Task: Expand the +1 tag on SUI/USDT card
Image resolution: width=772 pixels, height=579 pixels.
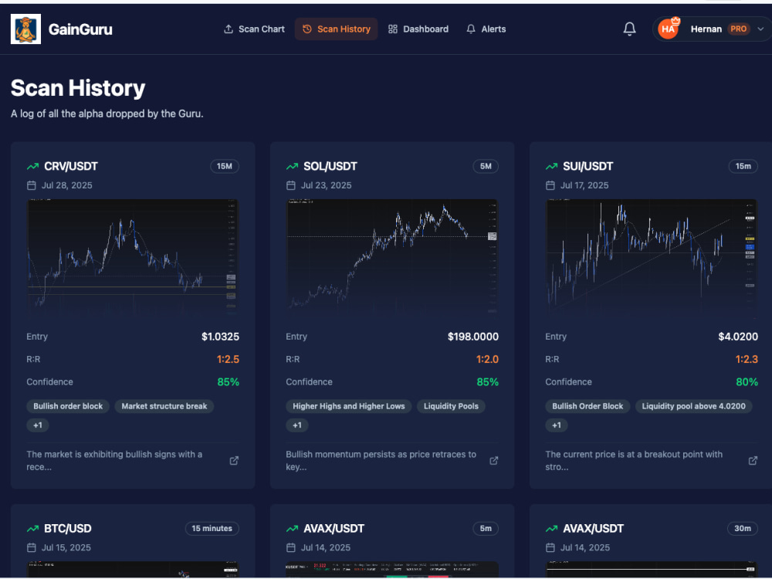Action: tap(557, 425)
